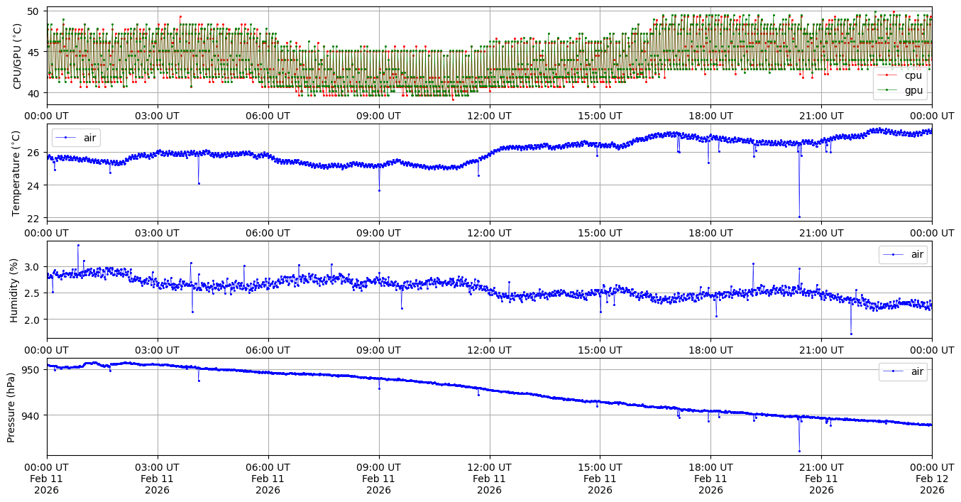Click the Humidity (%) y-axis label
Screen dimensions: 961x502
click(13, 290)
